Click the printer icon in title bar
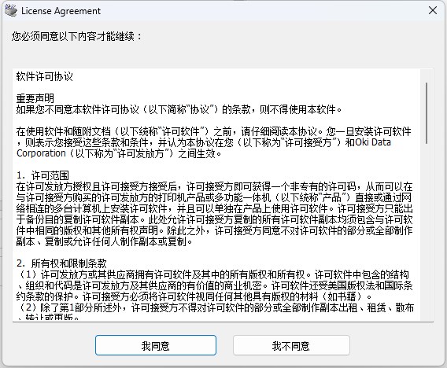Image resolution: width=447 pixels, height=368 pixels. pos(11,11)
